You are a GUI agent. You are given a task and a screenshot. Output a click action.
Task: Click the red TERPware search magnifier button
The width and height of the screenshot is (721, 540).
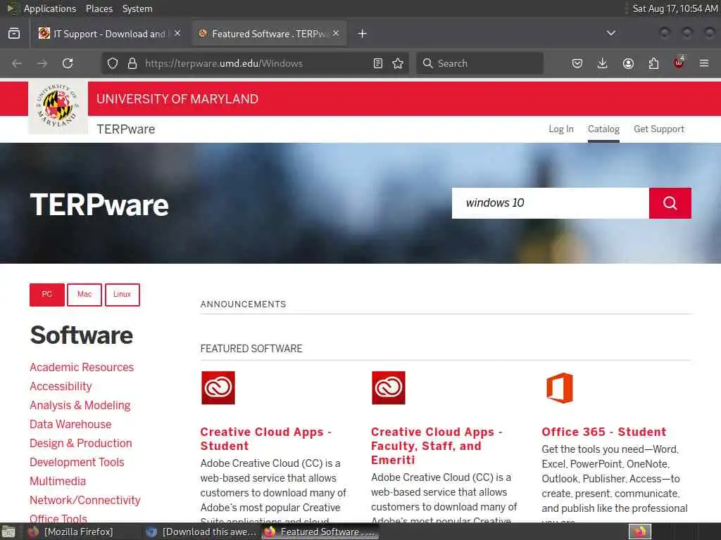(670, 203)
